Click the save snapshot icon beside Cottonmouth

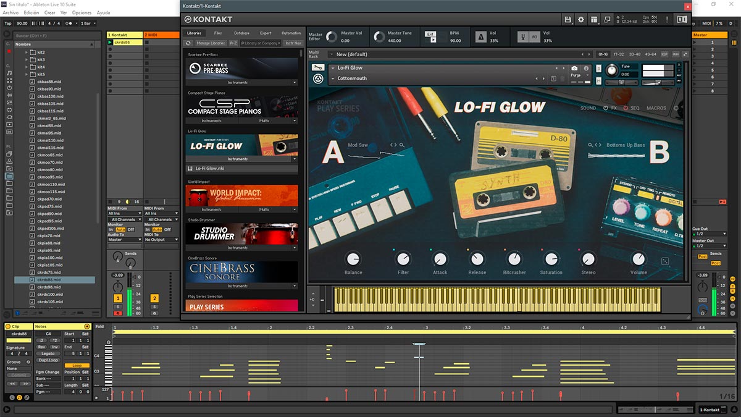pos(553,78)
